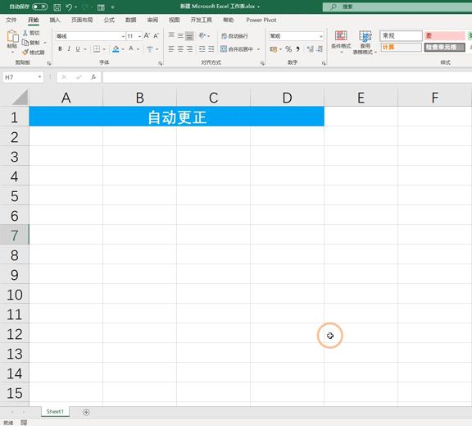472x426 pixels.
Task: Click the Comma Style icon
Action: click(x=297, y=49)
